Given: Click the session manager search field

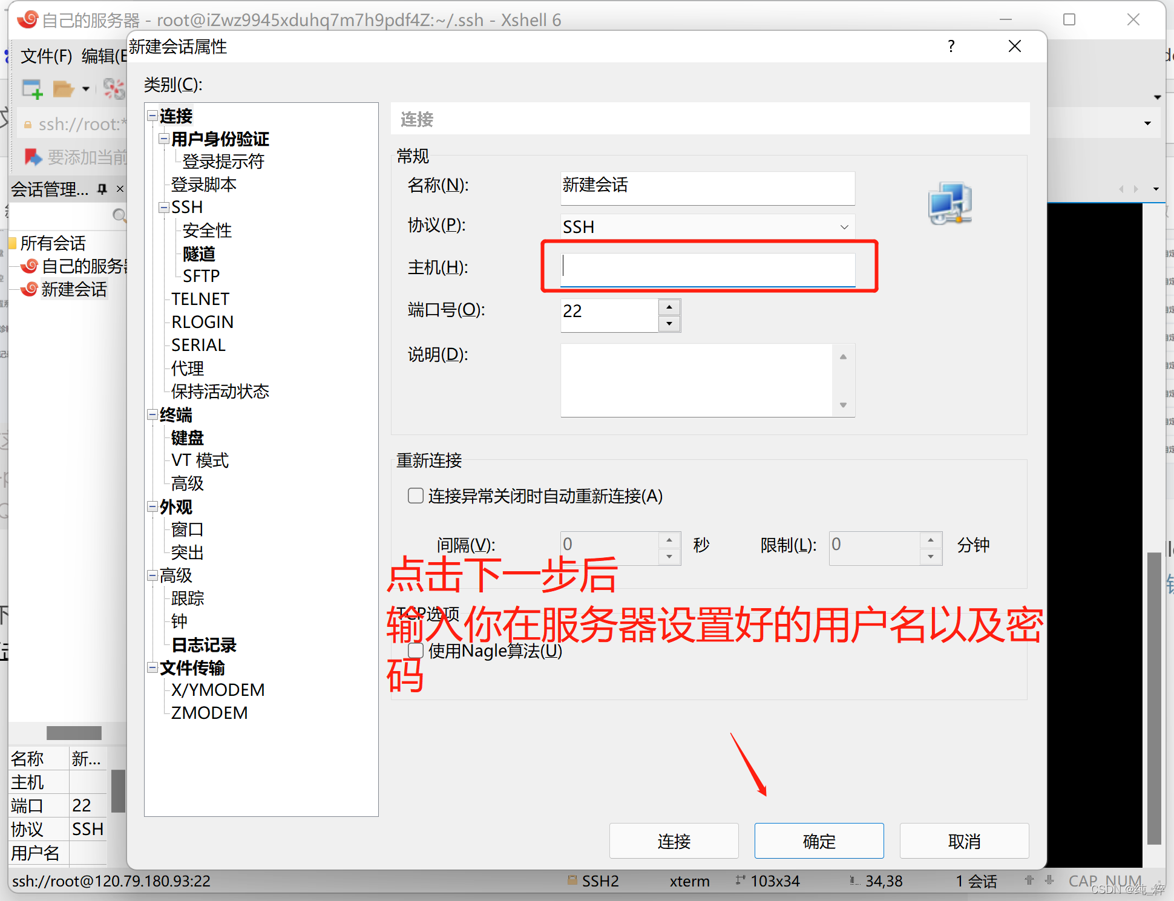Looking at the screenshot, I should (61, 215).
